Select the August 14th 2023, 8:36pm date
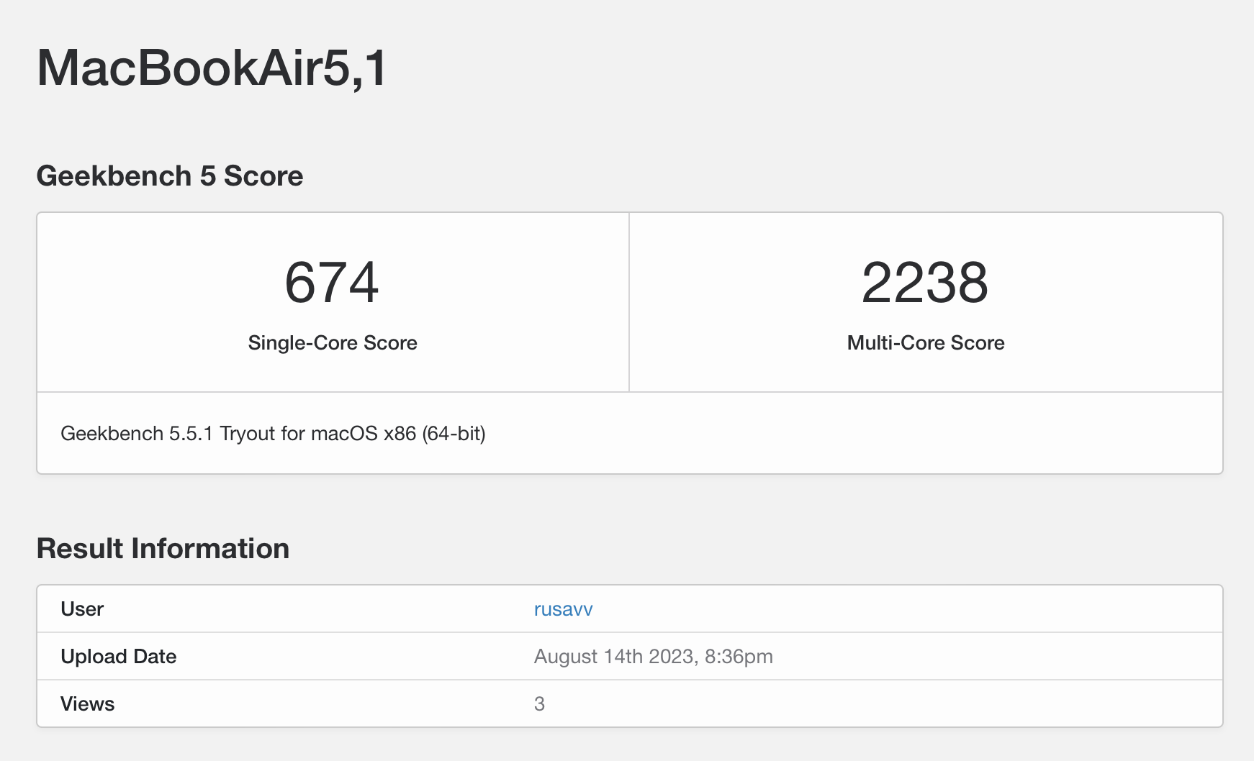 tap(654, 657)
